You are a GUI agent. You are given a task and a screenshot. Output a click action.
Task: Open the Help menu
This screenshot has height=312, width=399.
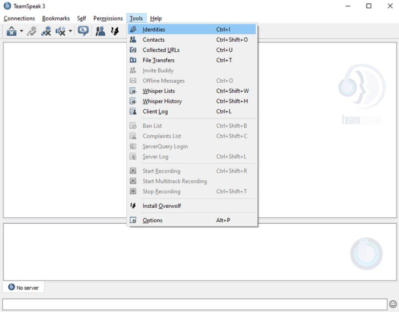(x=156, y=18)
